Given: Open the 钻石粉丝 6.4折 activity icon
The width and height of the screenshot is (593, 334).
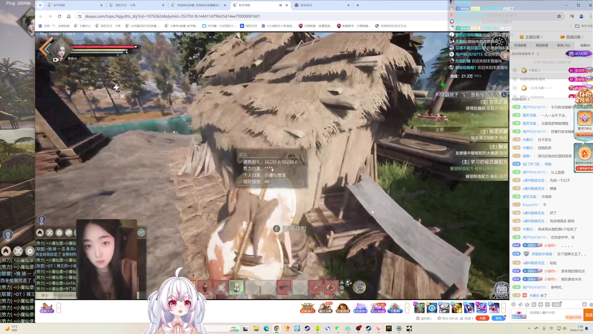Looking at the screenshot, I should [x=378, y=308].
